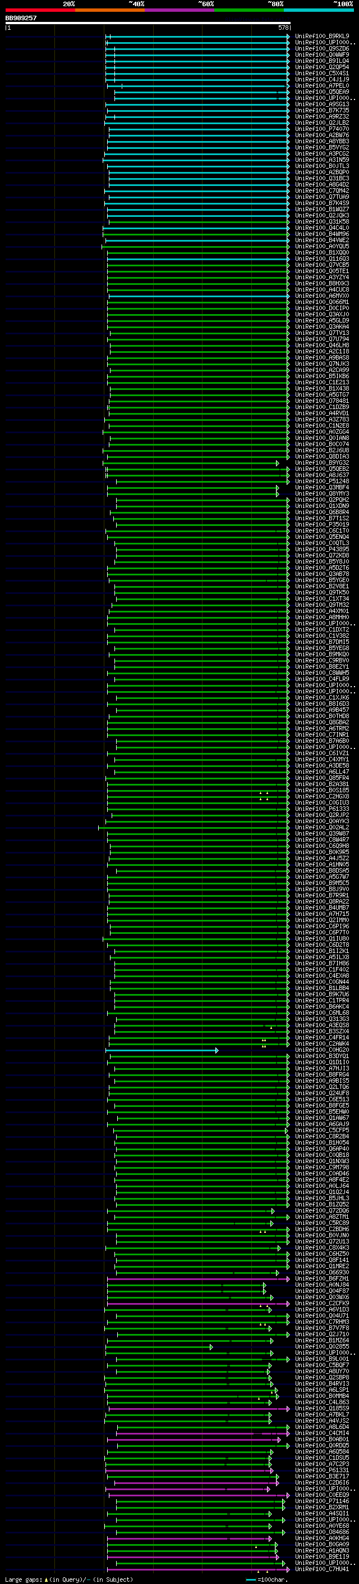Click the cyan ~100% identity legend segment

(x=319, y=10)
